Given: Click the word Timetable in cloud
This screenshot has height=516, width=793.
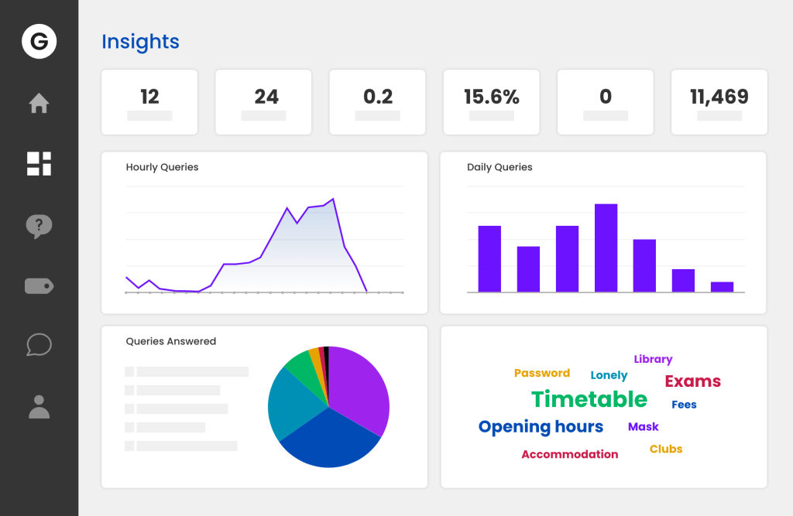Looking at the screenshot, I should 589,399.
